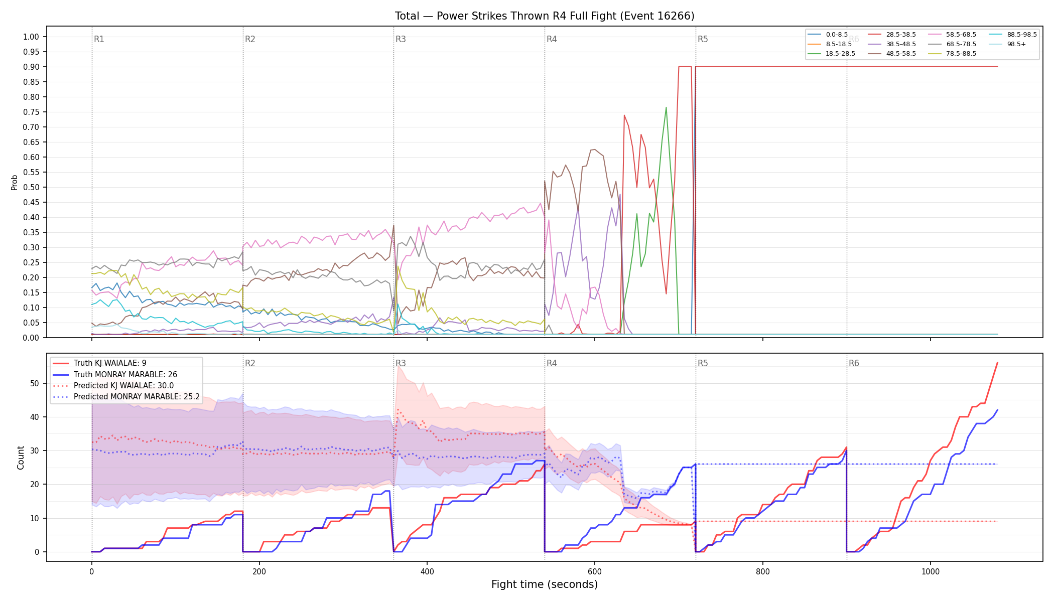The height and width of the screenshot is (602, 1054).
Task: Select the 8.5-18.5 legend entry
Action: (830, 44)
